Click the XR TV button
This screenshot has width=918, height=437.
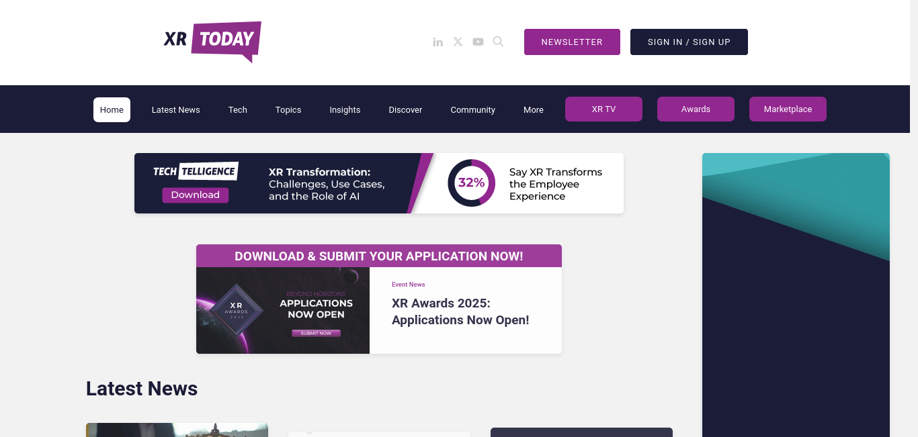coord(603,109)
